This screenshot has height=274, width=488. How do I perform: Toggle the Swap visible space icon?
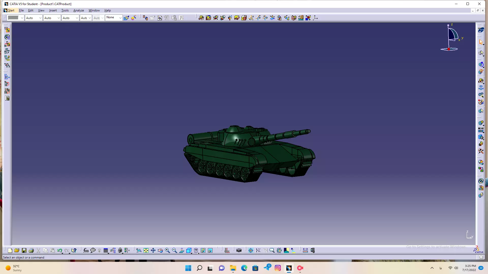(210, 250)
